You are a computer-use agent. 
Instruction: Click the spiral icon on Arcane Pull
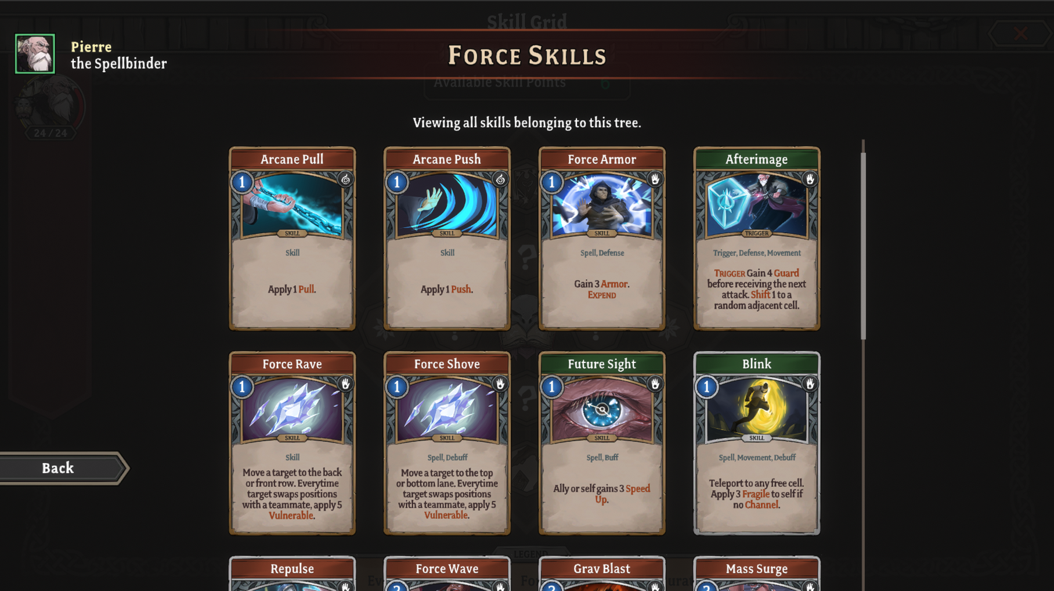point(345,179)
